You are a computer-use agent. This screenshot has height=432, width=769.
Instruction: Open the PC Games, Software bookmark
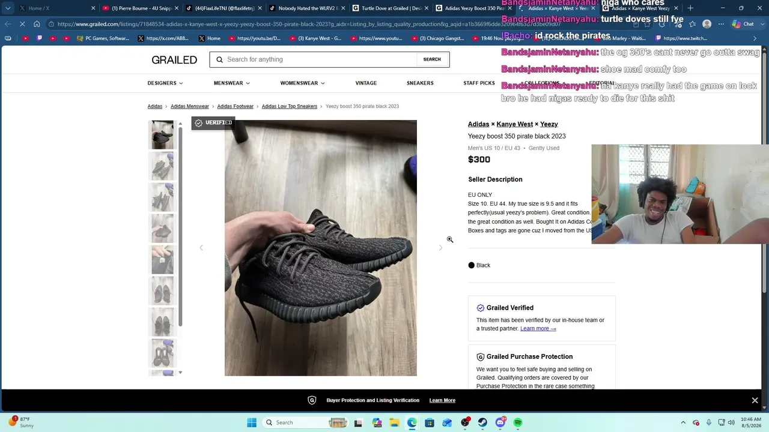(x=103, y=38)
